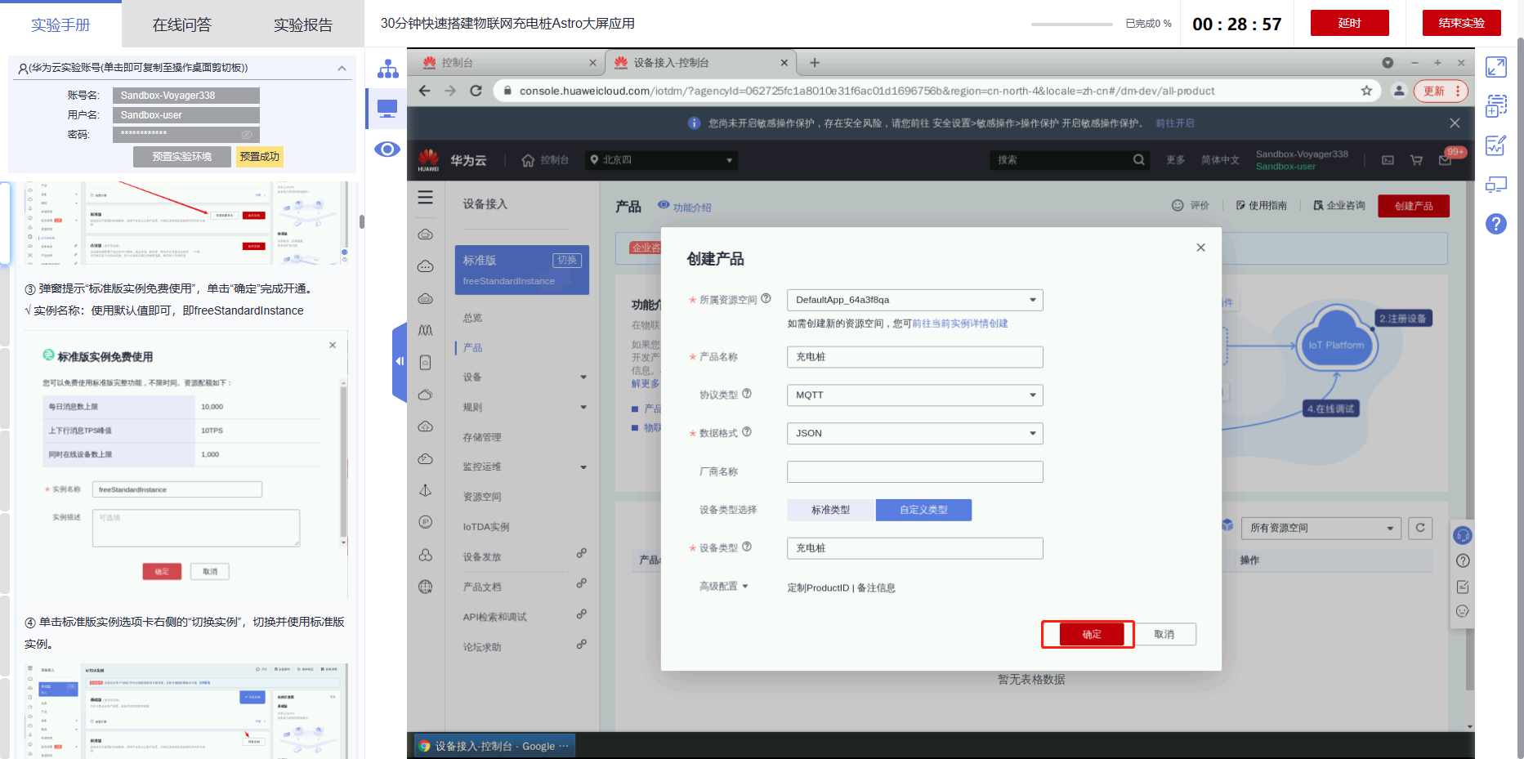Open the 所有资源空间 filter dropdown
This screenshot has height=759, width=1524.
click(x=1321, y=529)
